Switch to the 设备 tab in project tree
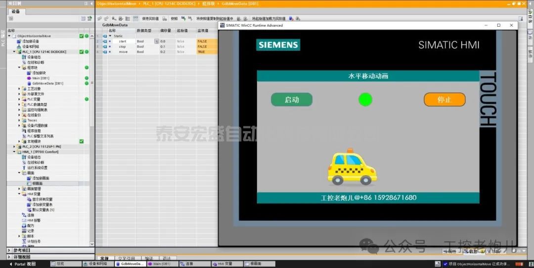 click(15, 11)
